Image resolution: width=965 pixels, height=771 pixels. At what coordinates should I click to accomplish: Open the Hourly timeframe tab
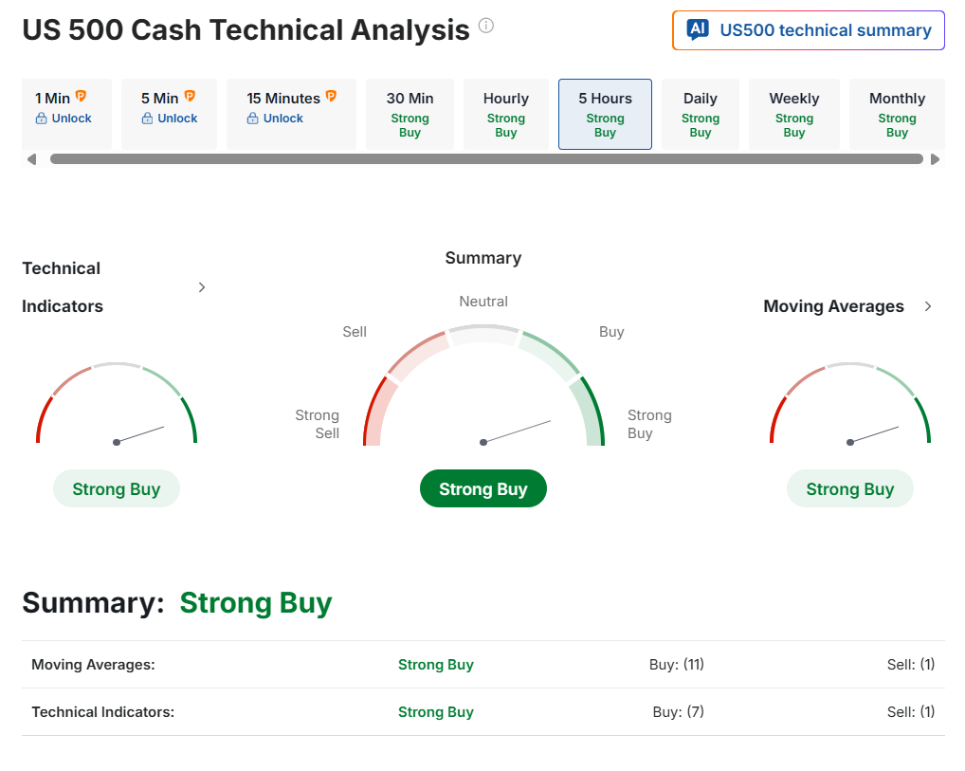(506, 114)
